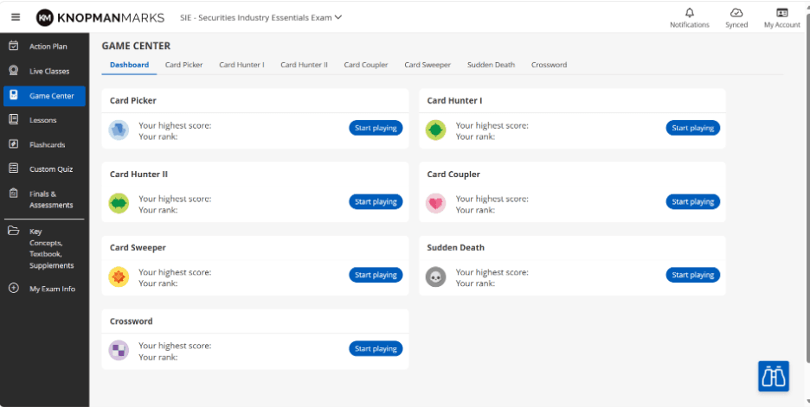Open the binoculars help button

coord(774,376)
